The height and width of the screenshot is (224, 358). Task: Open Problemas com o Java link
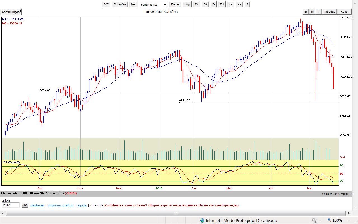[x=171, y=205]
